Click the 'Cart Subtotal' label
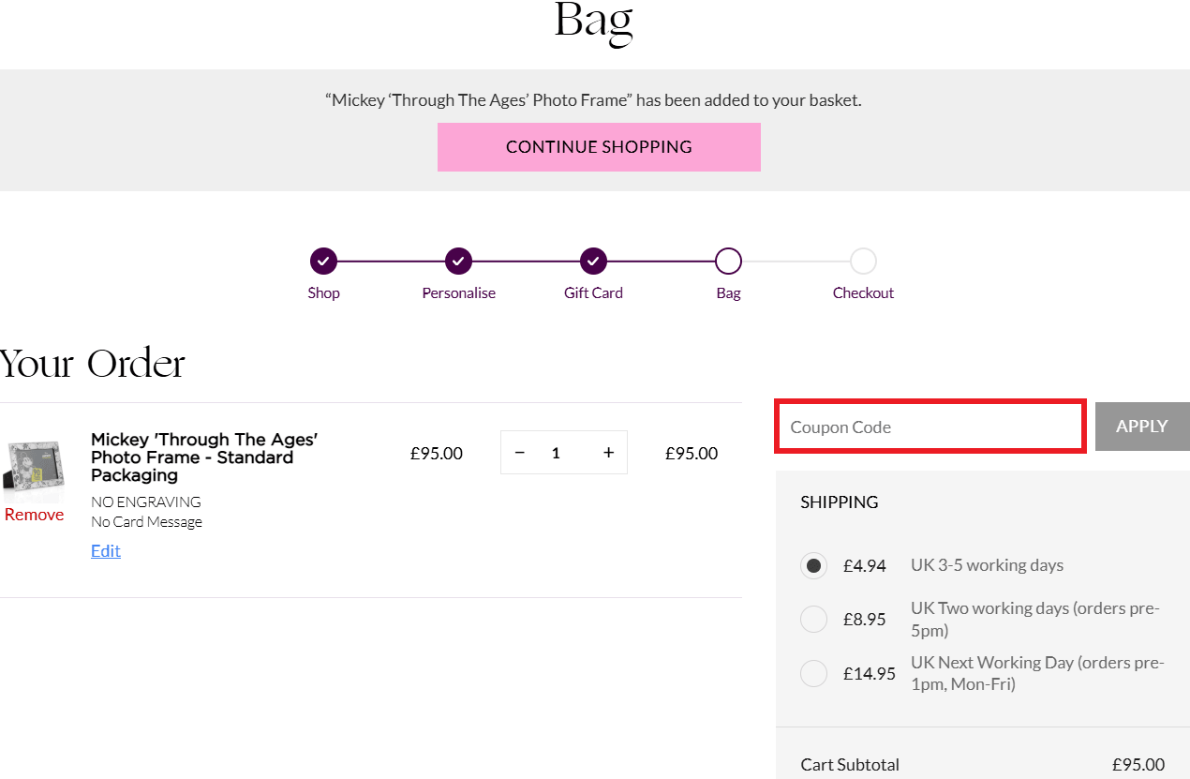 [850, 764]
